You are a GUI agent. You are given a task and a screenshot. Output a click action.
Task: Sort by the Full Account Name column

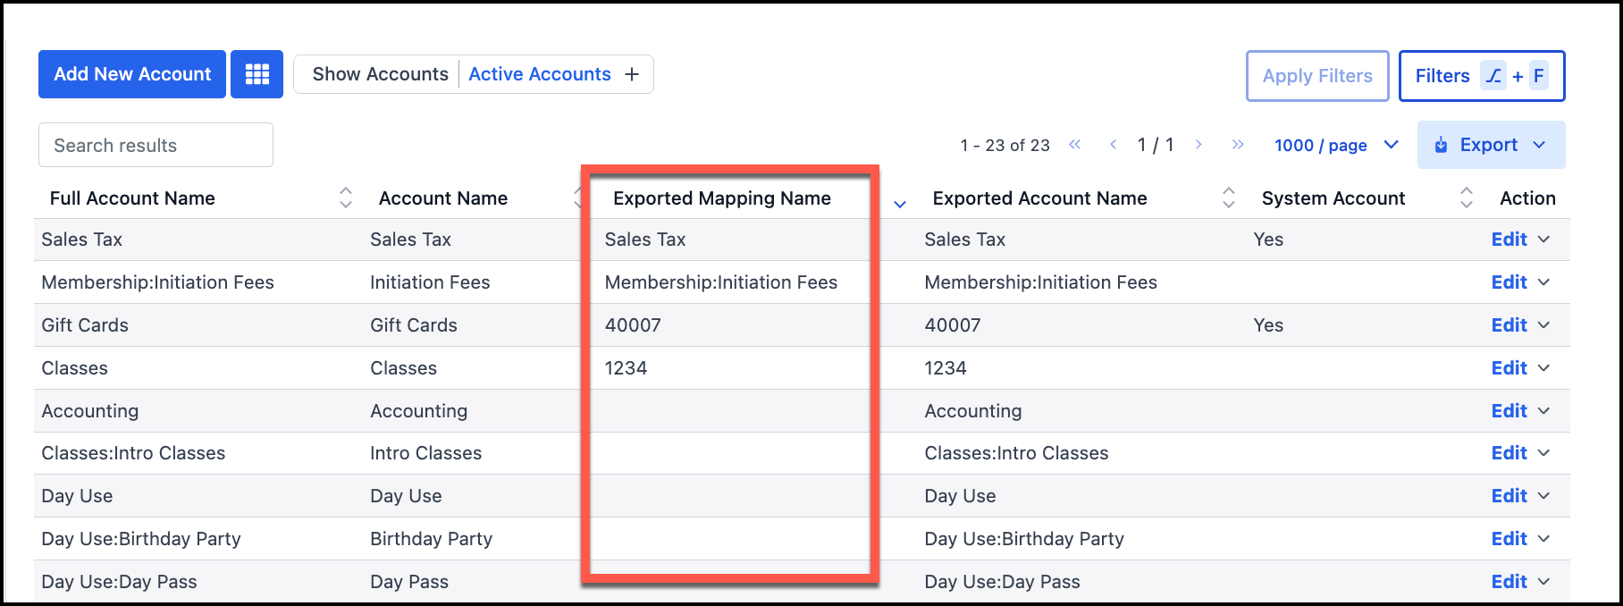pos(345,198)
